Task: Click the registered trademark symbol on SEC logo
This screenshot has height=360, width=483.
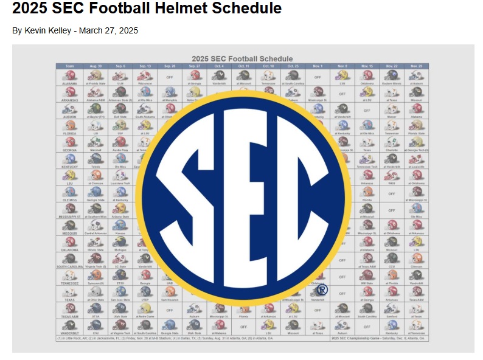Action: tap(322, 289)
